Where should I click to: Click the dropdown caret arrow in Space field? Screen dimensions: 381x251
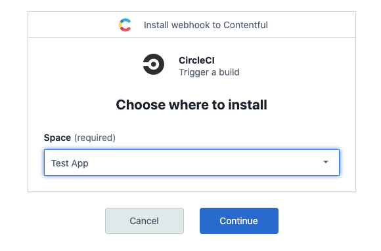click(326, 162)
